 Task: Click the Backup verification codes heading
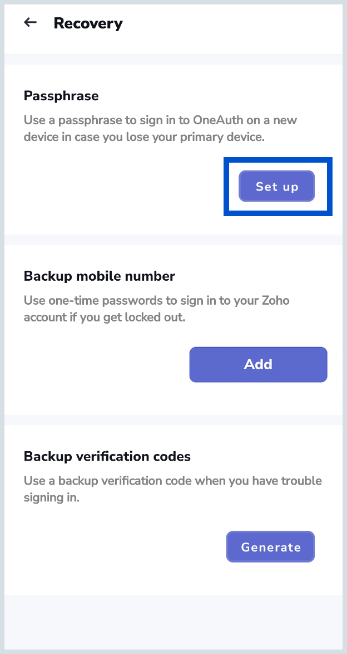(107, 457)
